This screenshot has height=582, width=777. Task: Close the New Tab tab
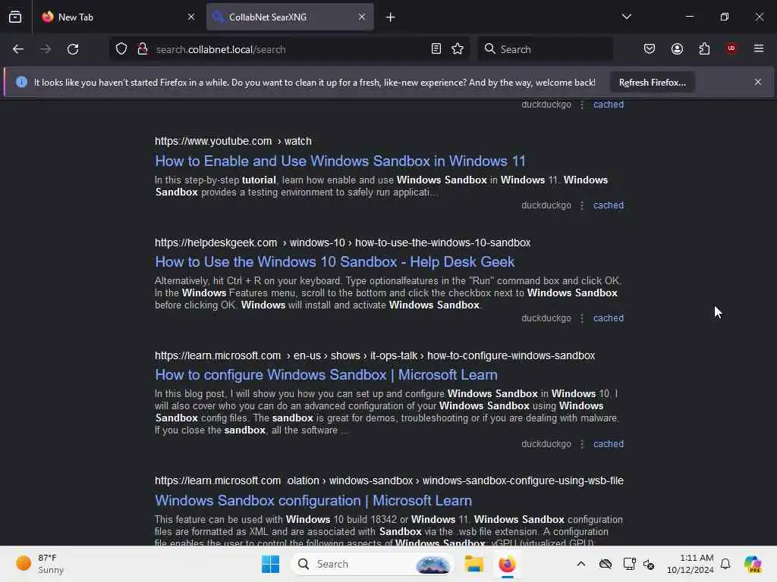(x=191, y=17)
